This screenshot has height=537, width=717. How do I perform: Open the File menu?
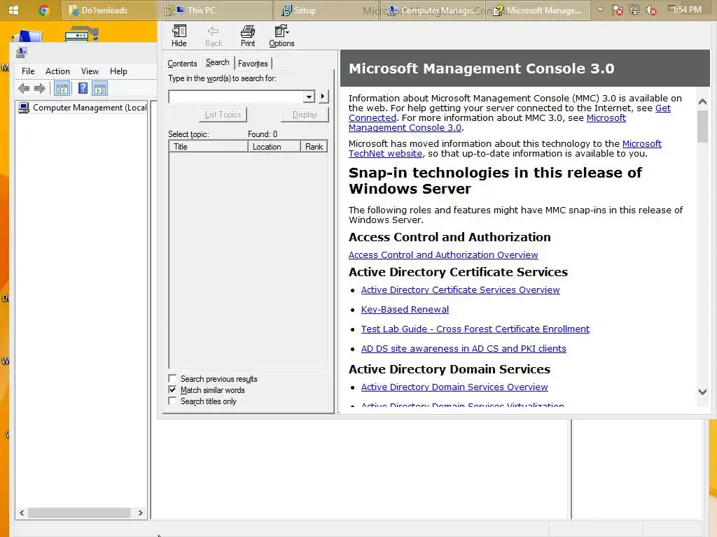coord(28,71)
